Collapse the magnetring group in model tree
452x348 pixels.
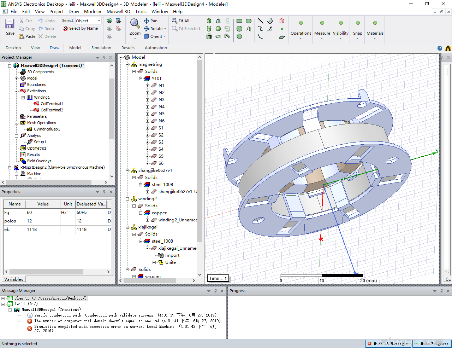[x=127, y=64]
